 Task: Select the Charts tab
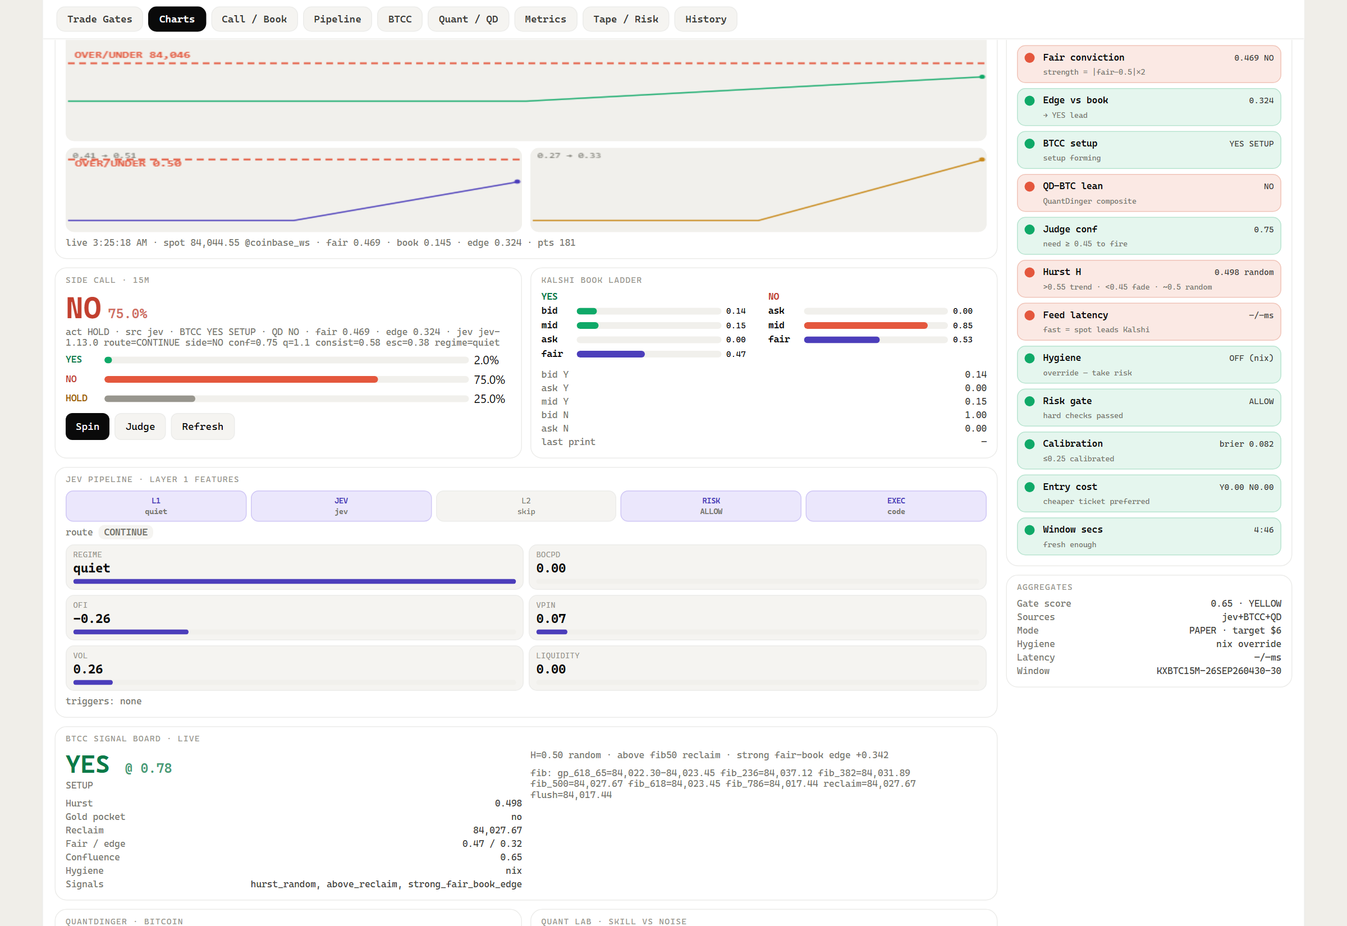coord(177,19)
